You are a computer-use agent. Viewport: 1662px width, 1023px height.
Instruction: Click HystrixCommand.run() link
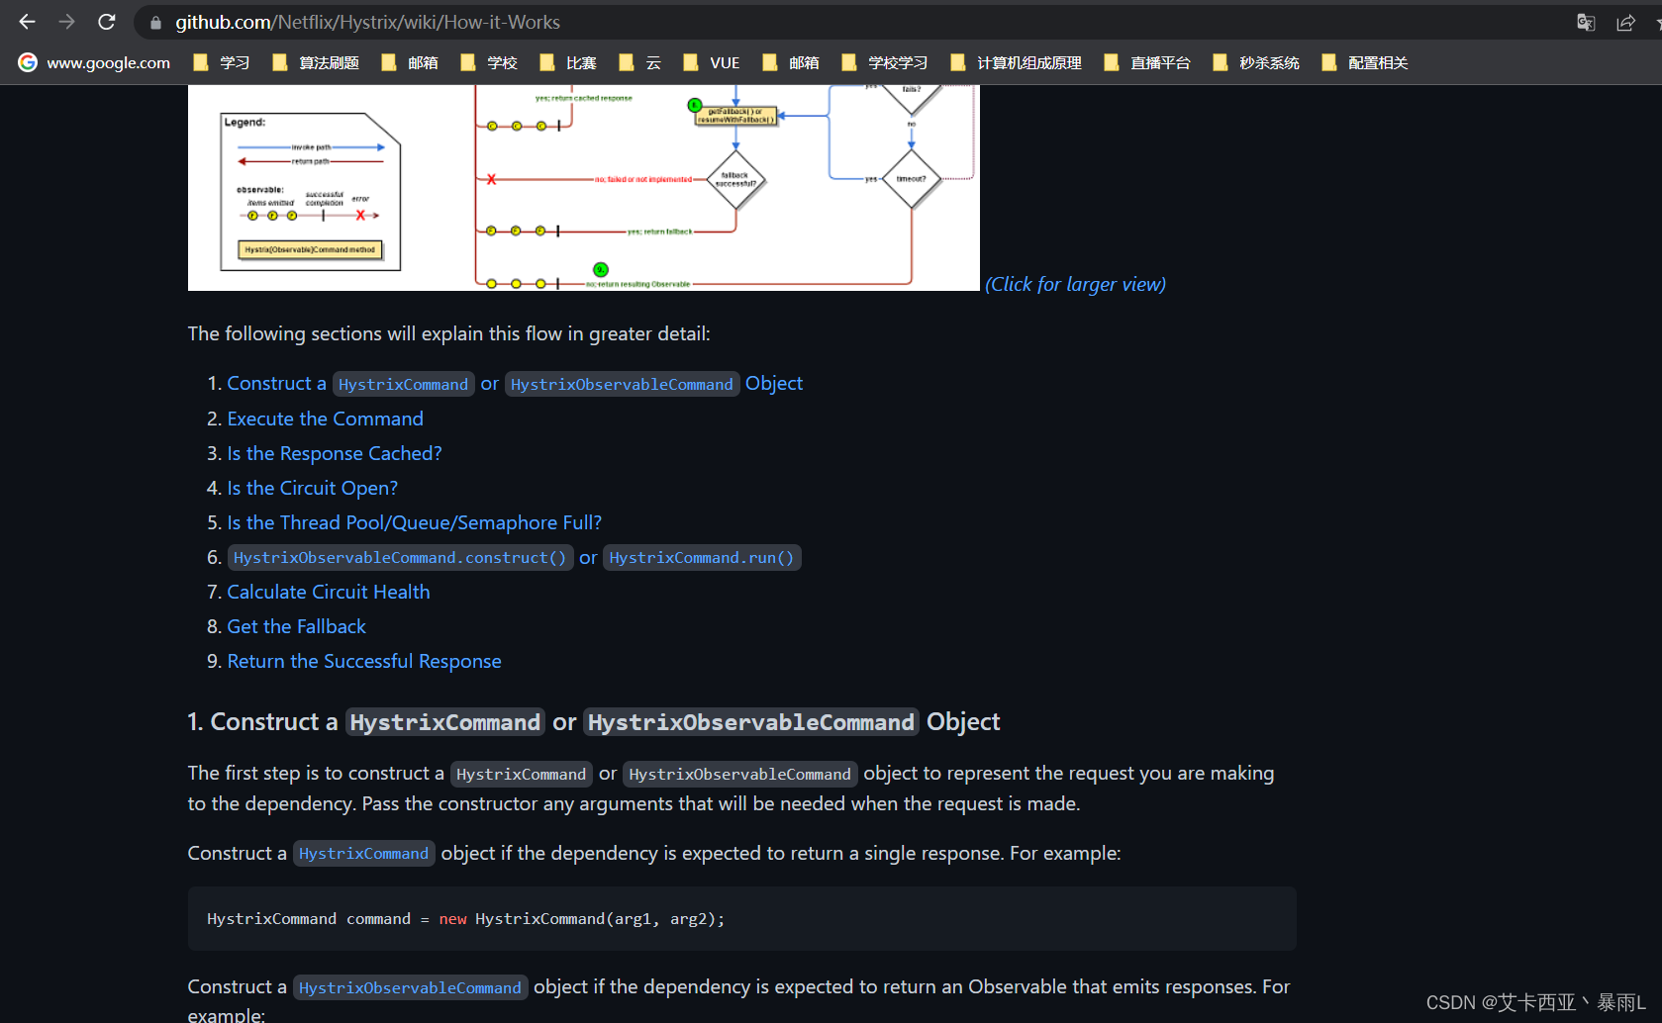point(702,558)
